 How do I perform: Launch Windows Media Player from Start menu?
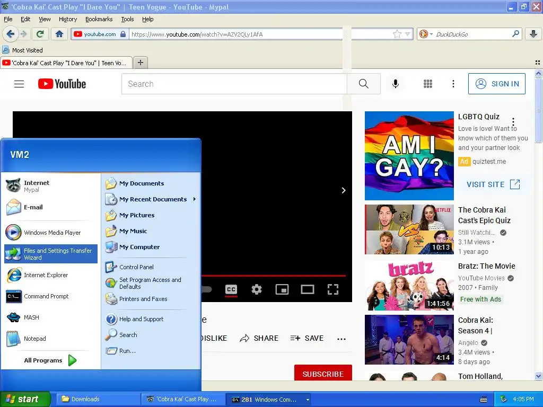click(51, 233)
